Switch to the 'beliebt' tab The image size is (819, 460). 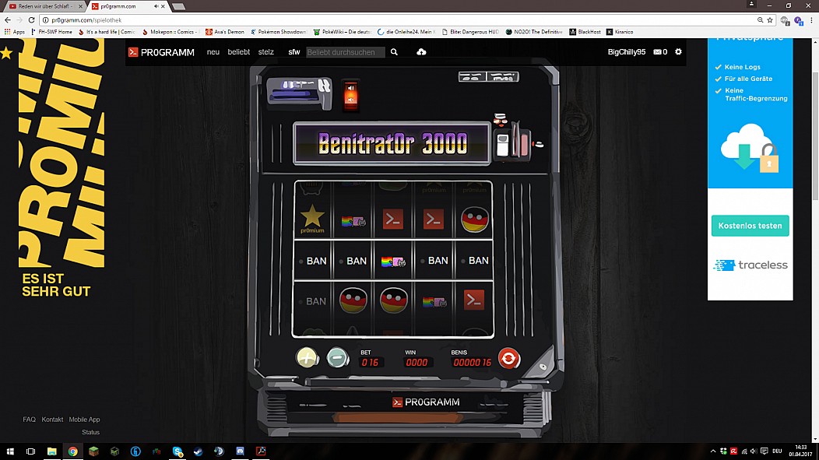pos(238,52)
